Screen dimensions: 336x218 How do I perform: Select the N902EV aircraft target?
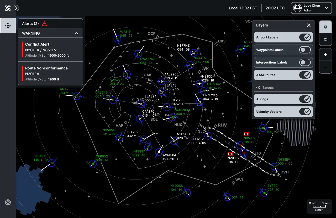click(208, 136)
